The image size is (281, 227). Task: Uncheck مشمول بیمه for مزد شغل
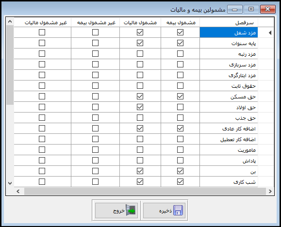[x=180, y=32]
